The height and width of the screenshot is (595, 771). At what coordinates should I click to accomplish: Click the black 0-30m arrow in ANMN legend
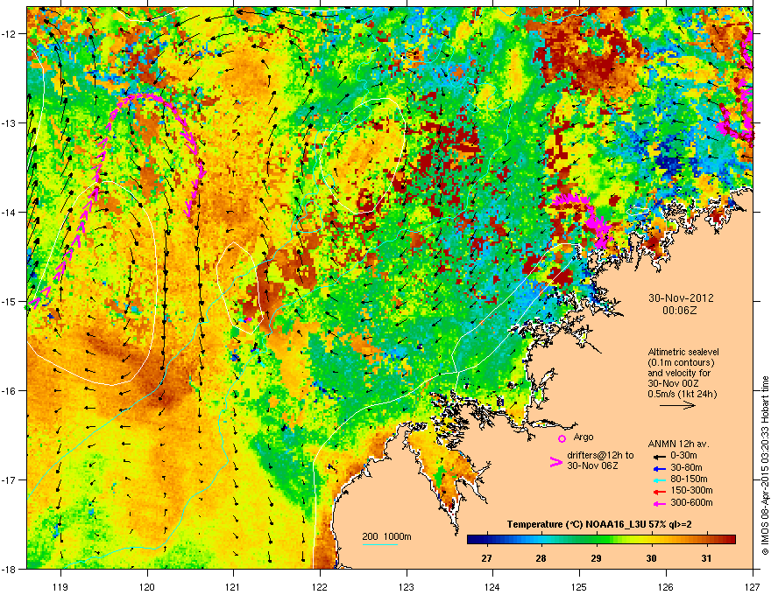[x=660, y=456]
